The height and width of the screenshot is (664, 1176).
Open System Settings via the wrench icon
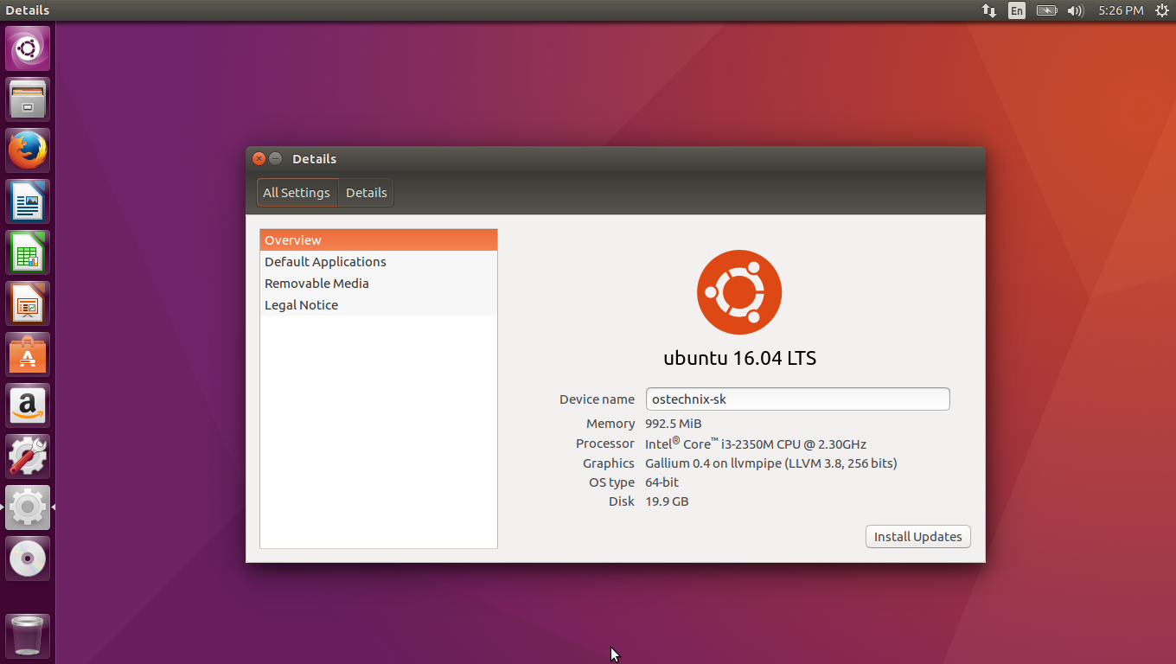pos(27,456)
